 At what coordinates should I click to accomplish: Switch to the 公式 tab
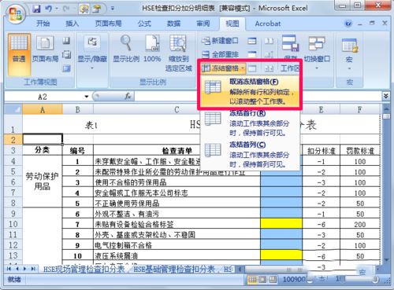point(144,24)
